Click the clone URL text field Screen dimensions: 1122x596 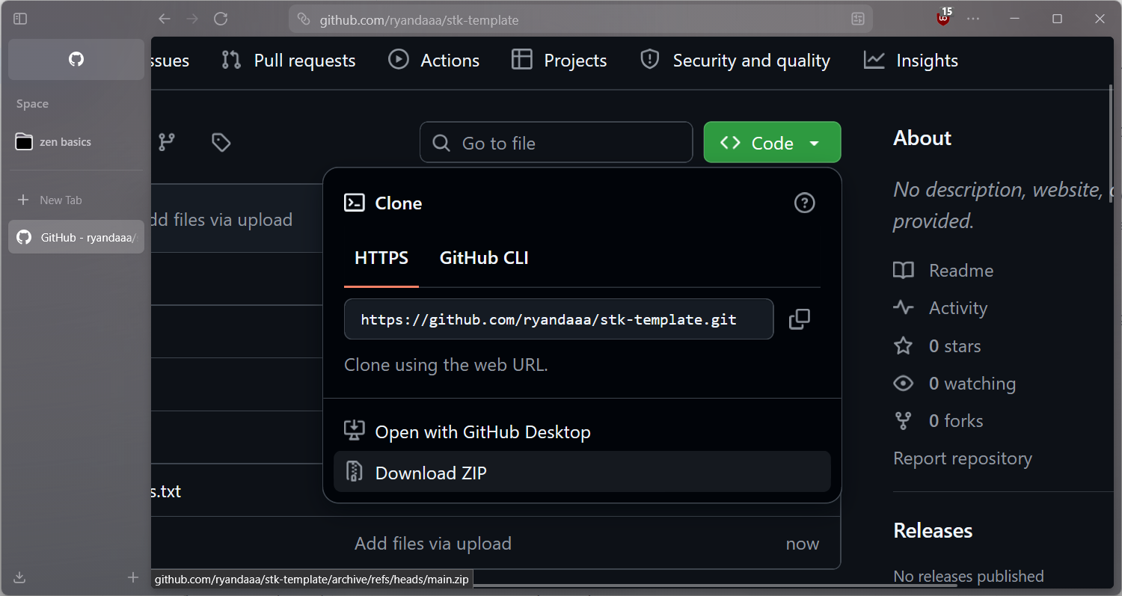pyautogui.click(x=559, y=319)
